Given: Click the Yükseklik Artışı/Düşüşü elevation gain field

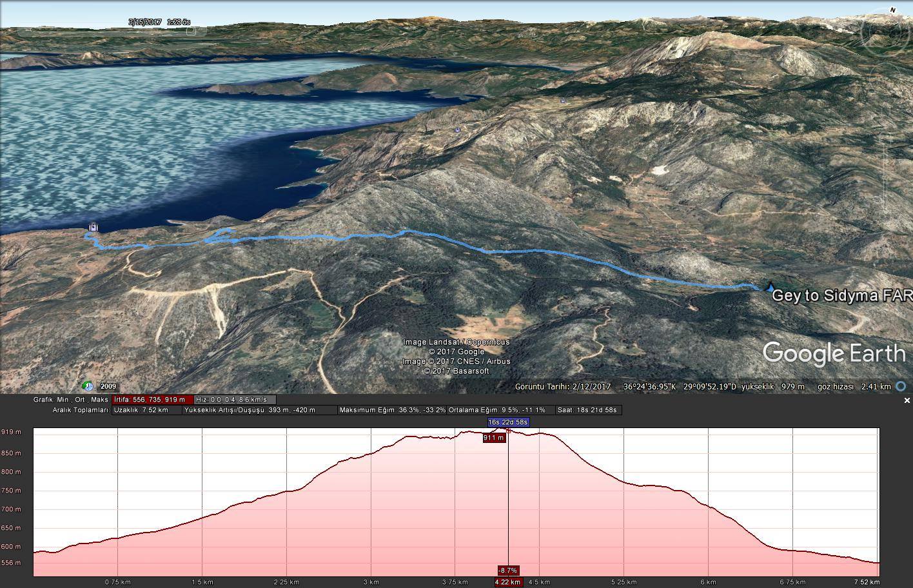Looking at the screenshot, I should pos(259,410).
